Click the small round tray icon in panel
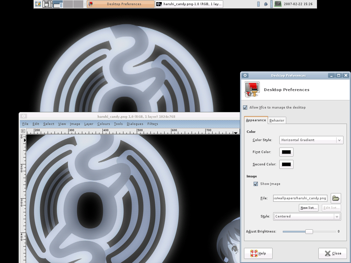Image resolution: width=351 pixels, height=263 pixels. [266, 4]
